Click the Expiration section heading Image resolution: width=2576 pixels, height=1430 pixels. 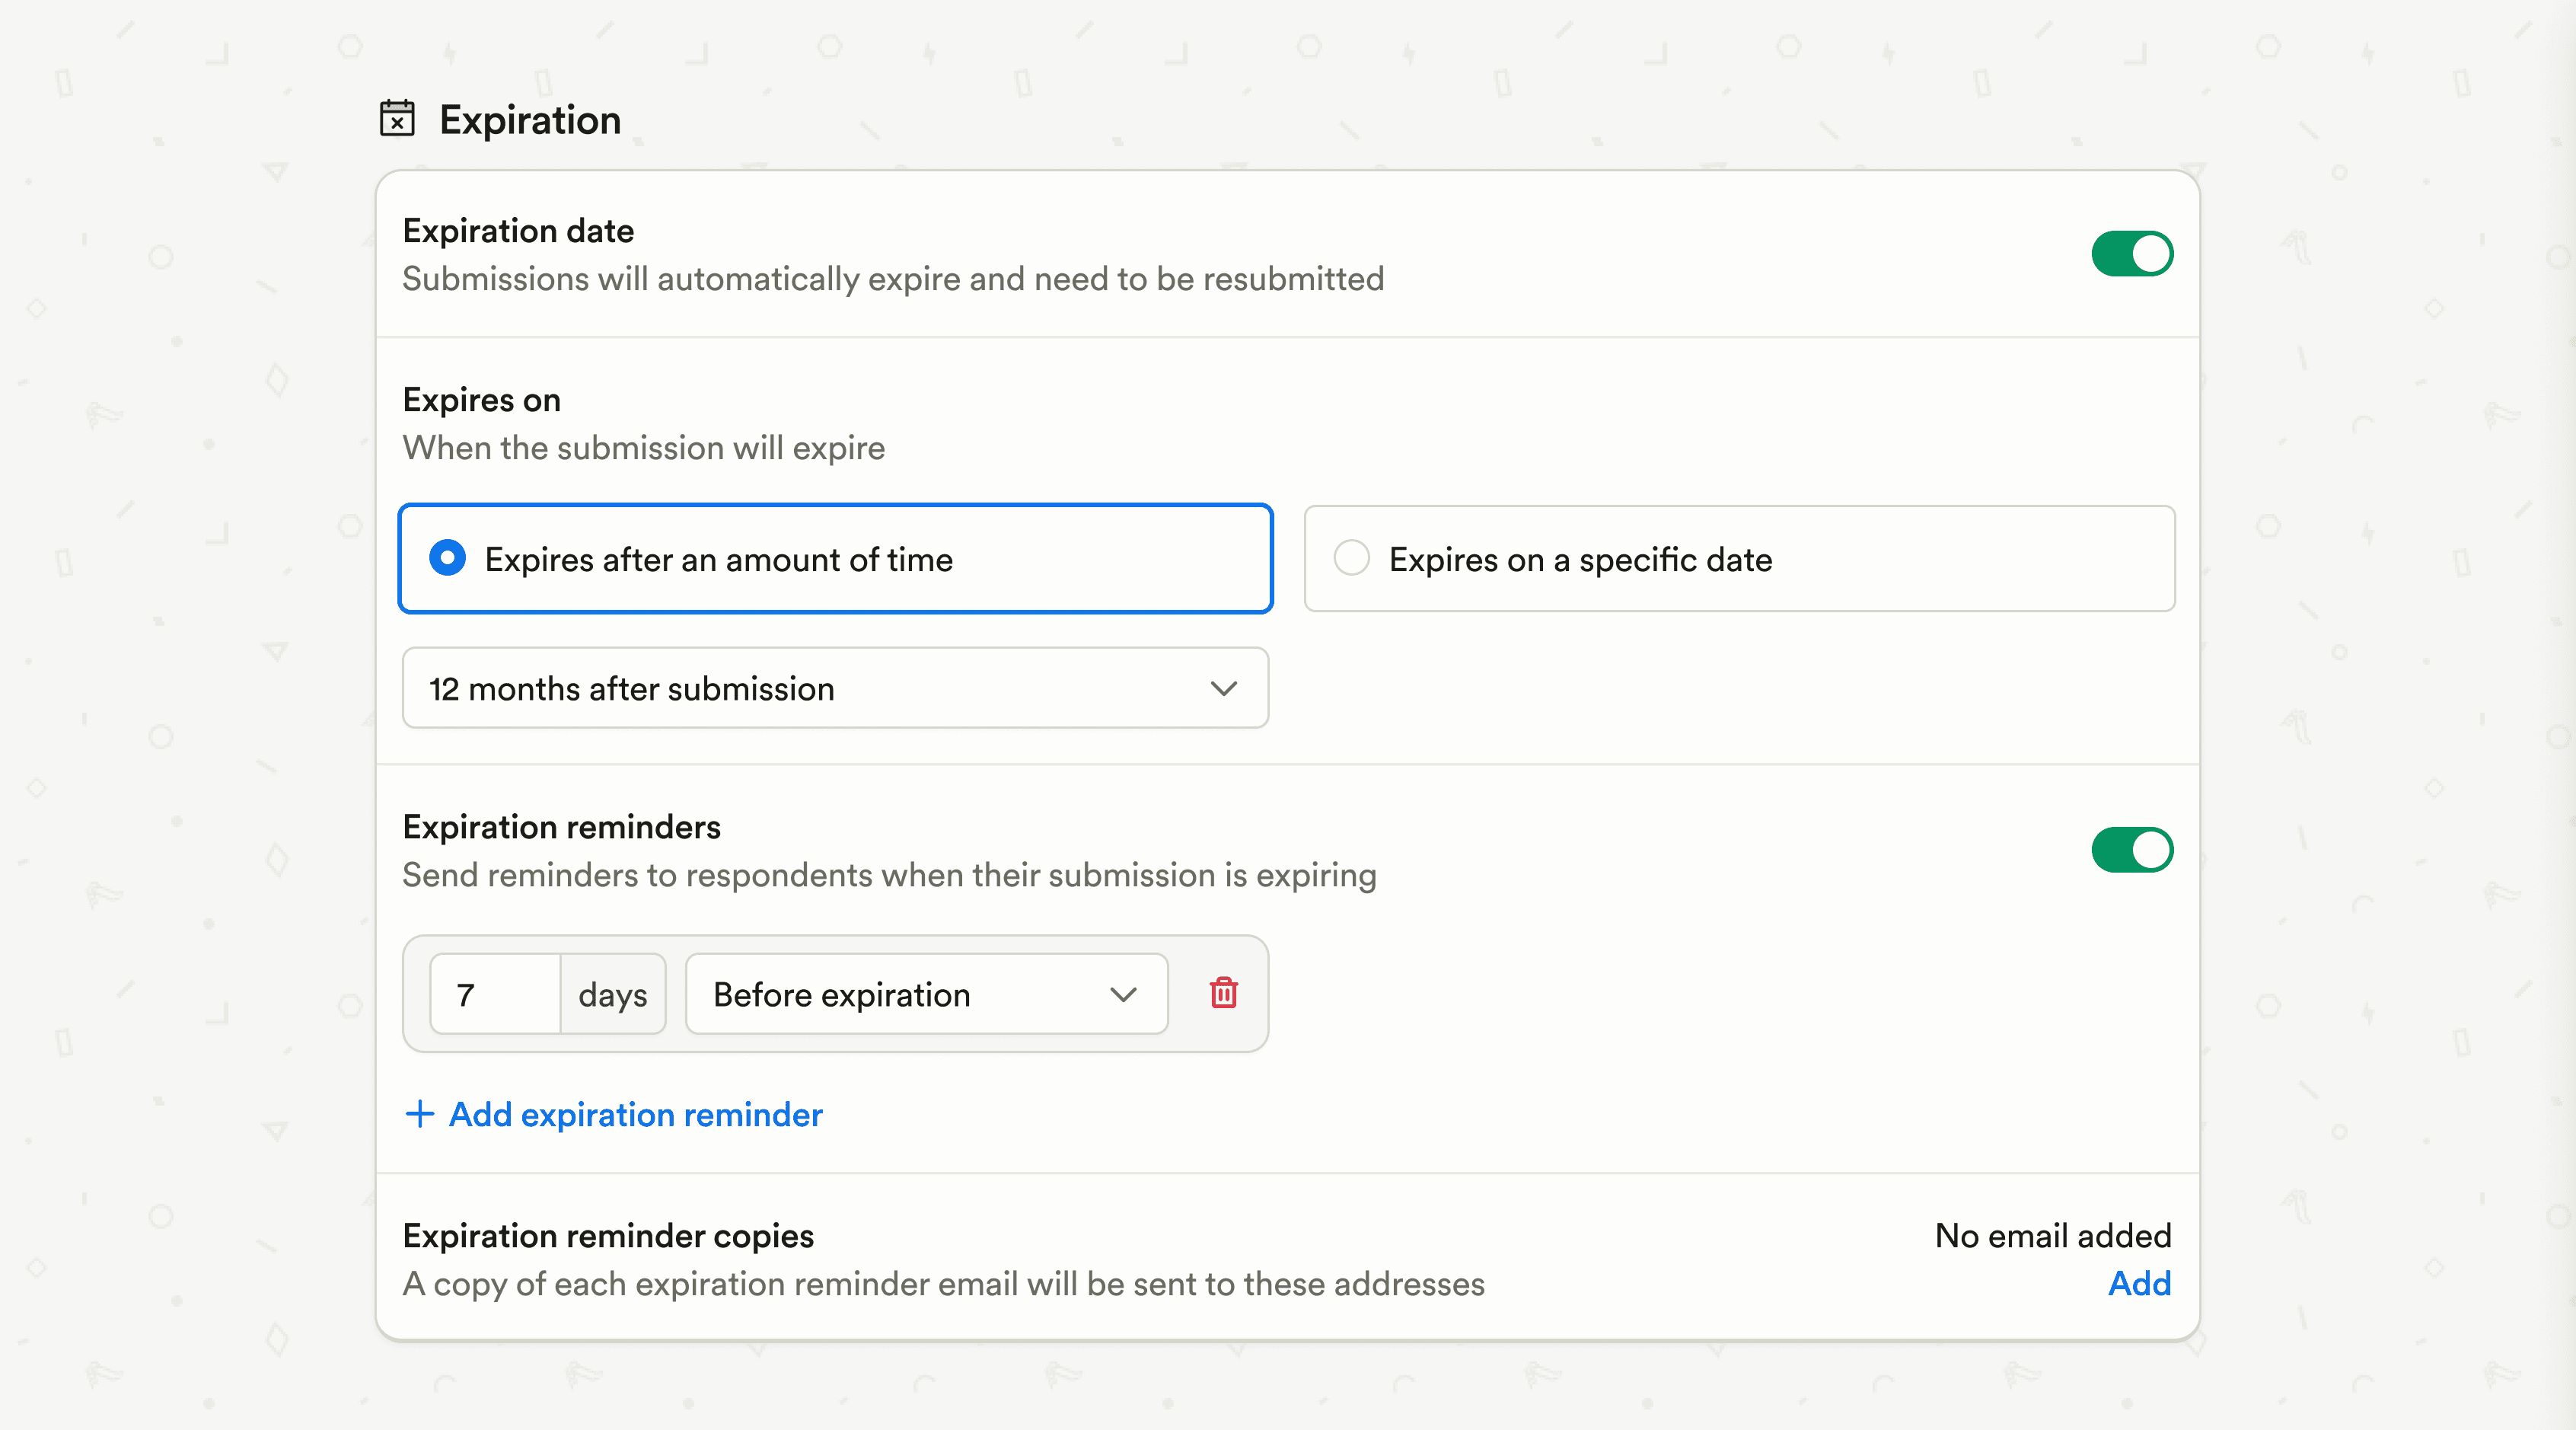[x=530, y=120]
